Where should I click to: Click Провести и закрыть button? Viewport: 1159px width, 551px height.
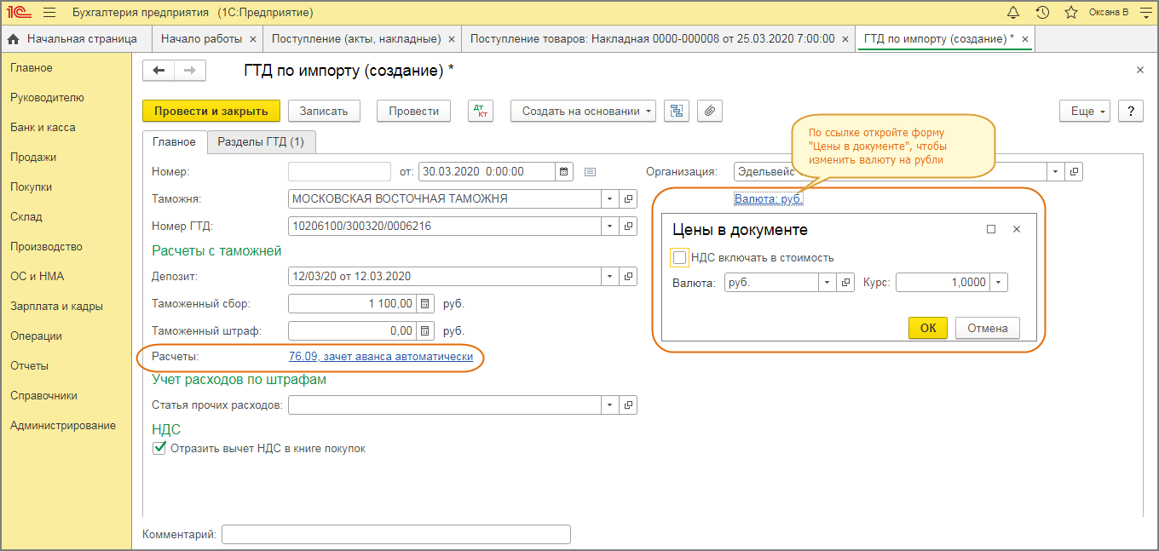click(210, 111)
